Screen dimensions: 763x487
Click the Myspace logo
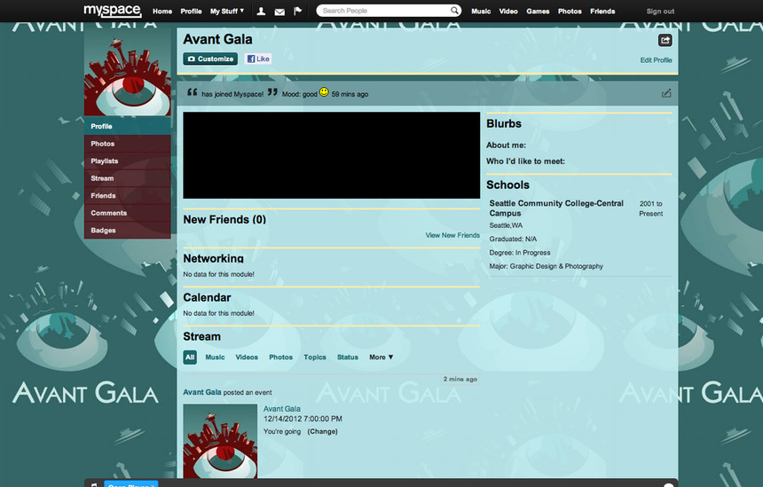(x=113, y=11)
